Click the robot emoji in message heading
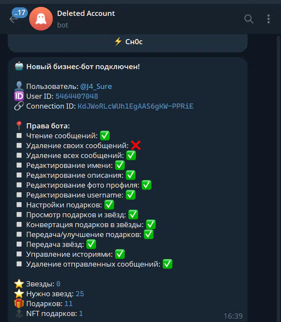This screenshot has width=281, height=322. click(19, 67)
